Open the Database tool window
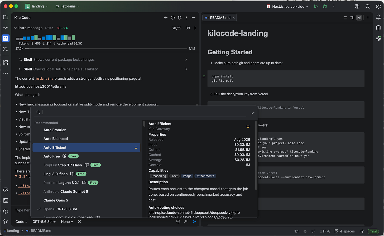The width and height of the screenshot is (384, 236). click(378, 28)
